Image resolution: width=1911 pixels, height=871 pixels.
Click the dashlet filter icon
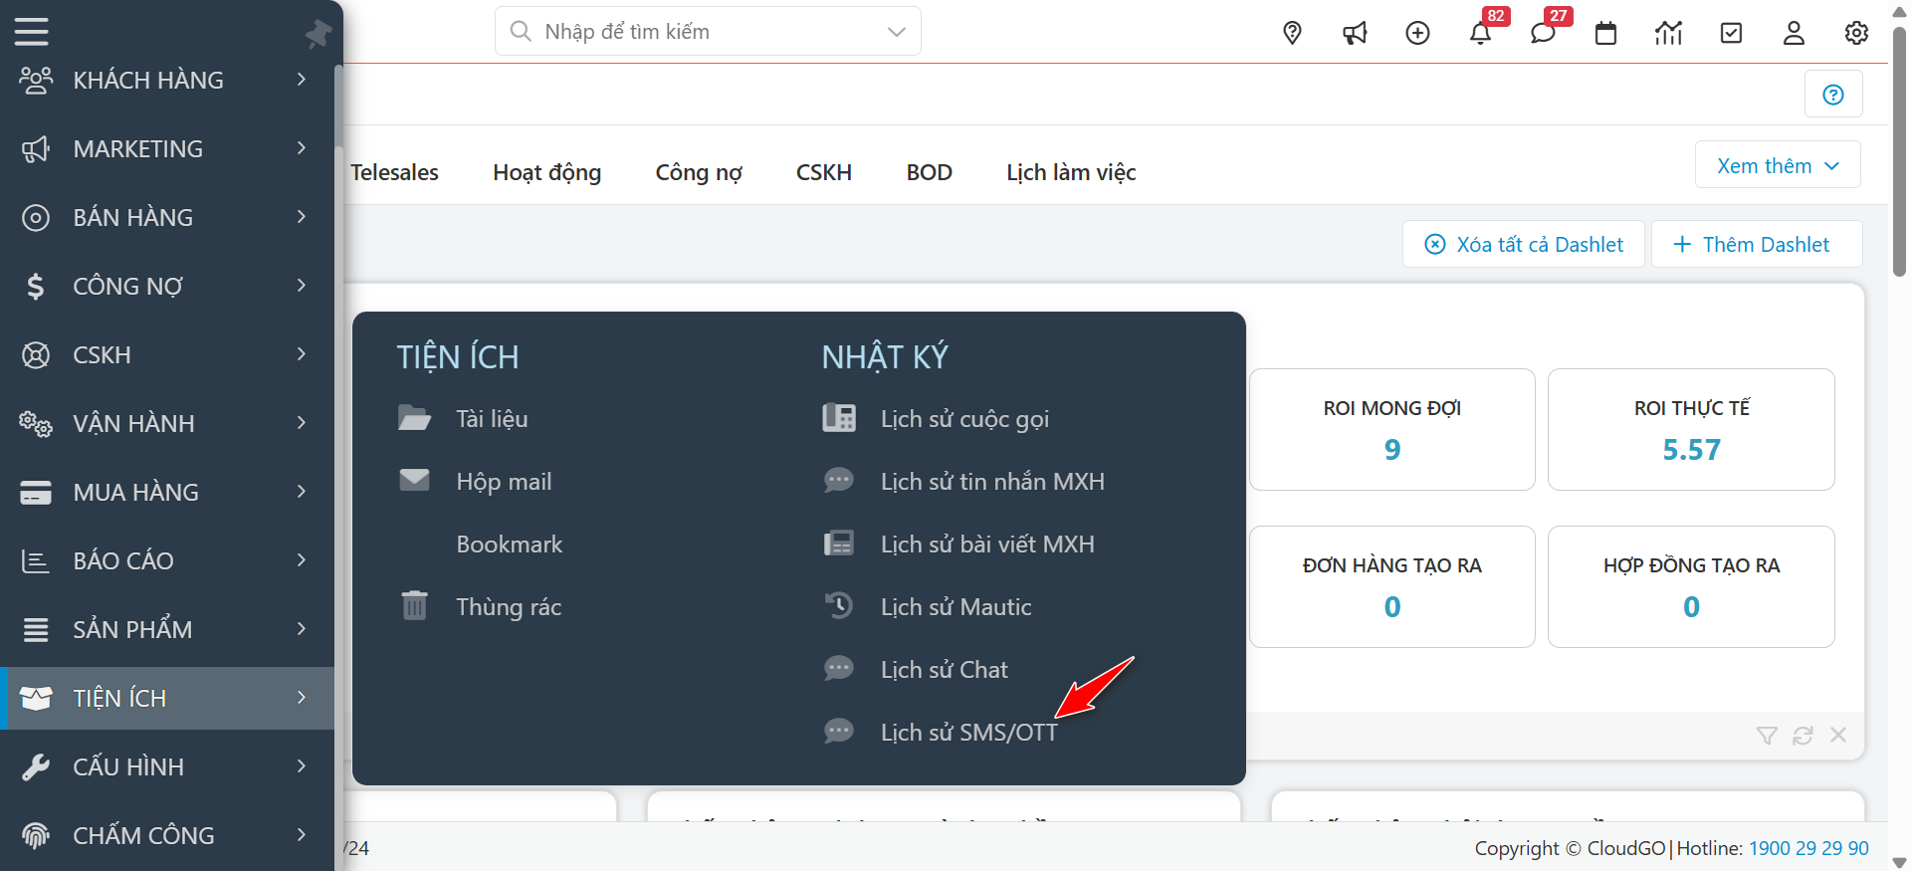[x=1767, y=736]
